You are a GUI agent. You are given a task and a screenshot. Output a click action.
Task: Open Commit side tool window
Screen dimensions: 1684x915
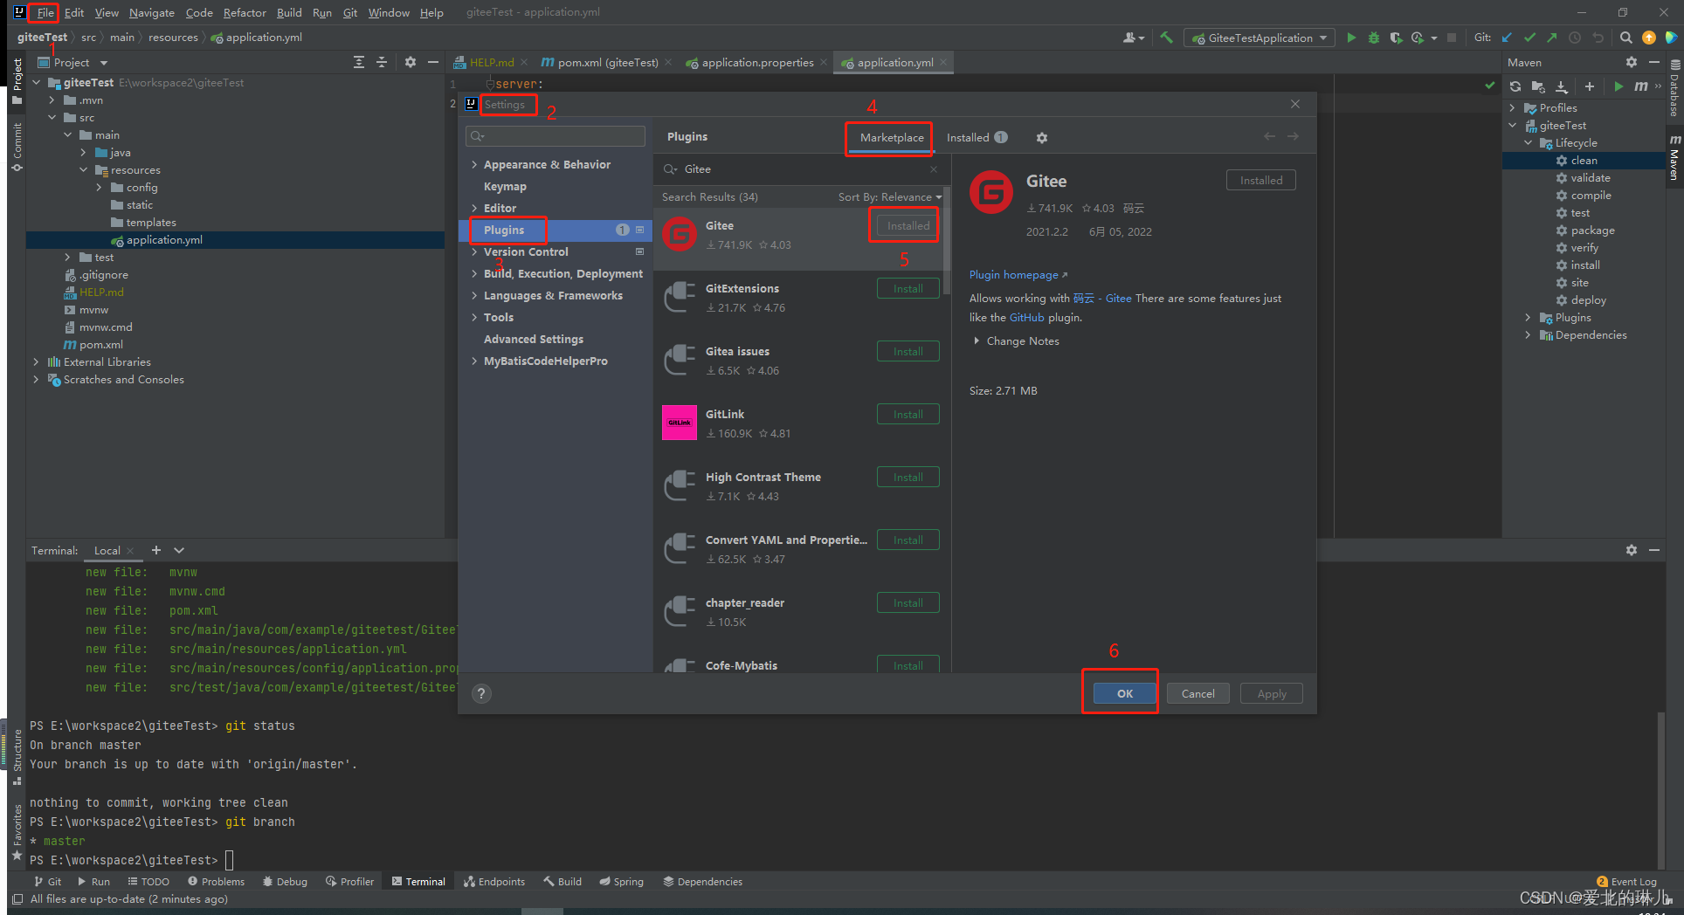pos(17,146)
